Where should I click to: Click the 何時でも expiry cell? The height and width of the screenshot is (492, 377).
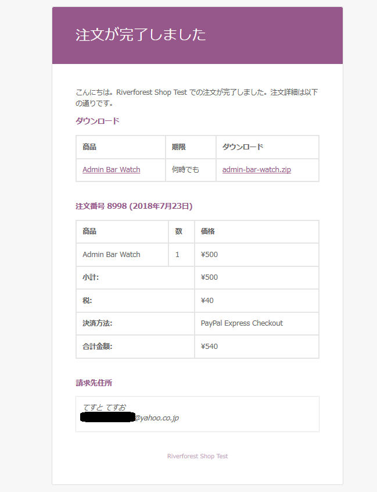[185, 170]
